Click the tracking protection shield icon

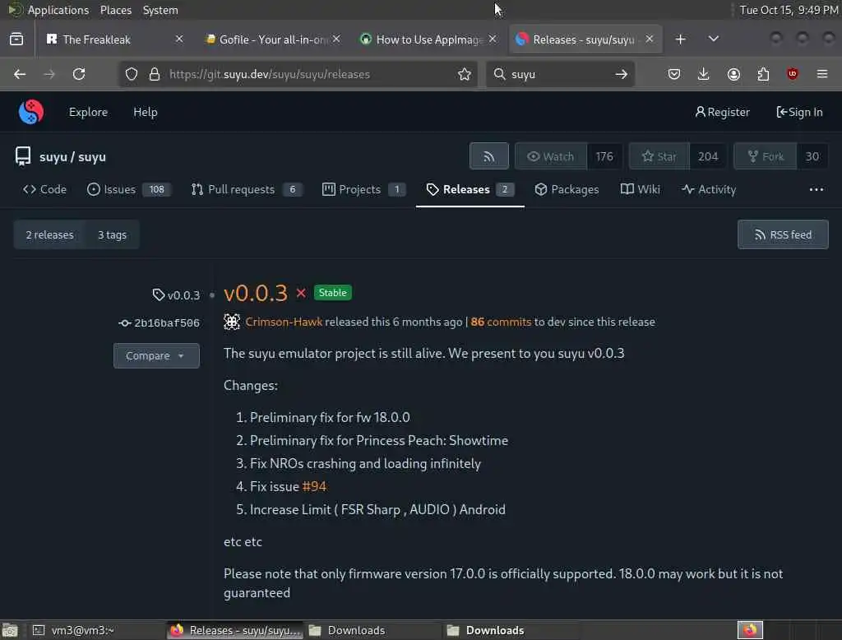click(x=131, y=74)
